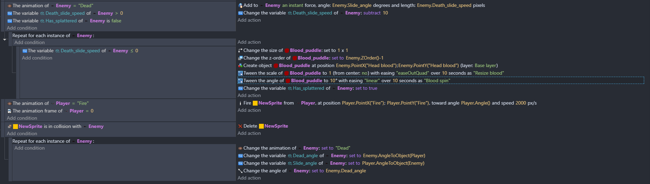This screenshot has height=184, width=650.
Task: Add condition under second Repeat for each Enemy
Action: pos(30,148)
